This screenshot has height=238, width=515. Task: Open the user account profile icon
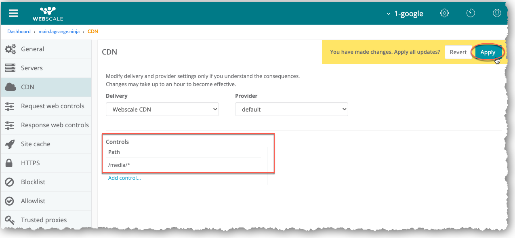[x=497, y=13]
